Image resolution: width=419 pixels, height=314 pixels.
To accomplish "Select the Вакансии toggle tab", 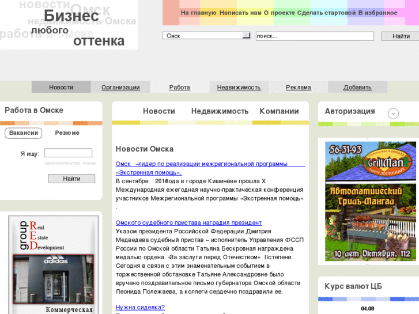I will coord(24,133).
